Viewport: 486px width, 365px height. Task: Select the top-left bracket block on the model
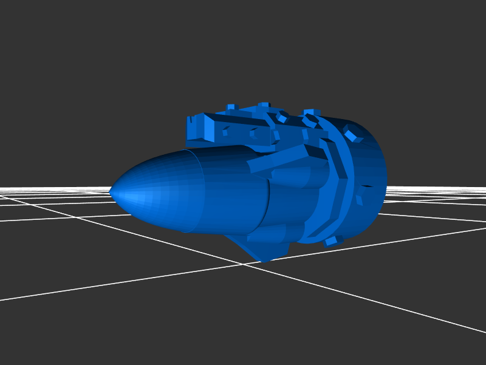pyautogui.click(x=200, y=126)
